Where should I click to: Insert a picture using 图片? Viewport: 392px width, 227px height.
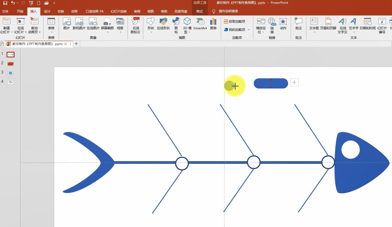[x=66, y=24]
